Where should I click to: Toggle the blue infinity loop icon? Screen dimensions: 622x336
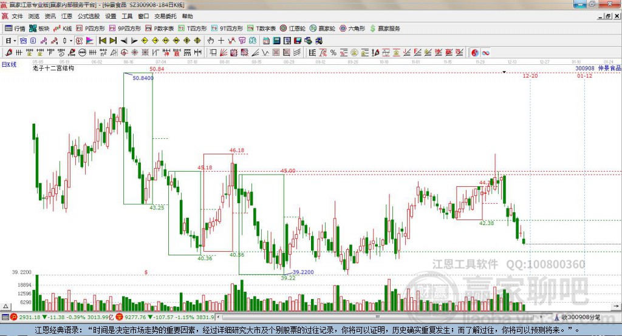click(x=485, y=53)
